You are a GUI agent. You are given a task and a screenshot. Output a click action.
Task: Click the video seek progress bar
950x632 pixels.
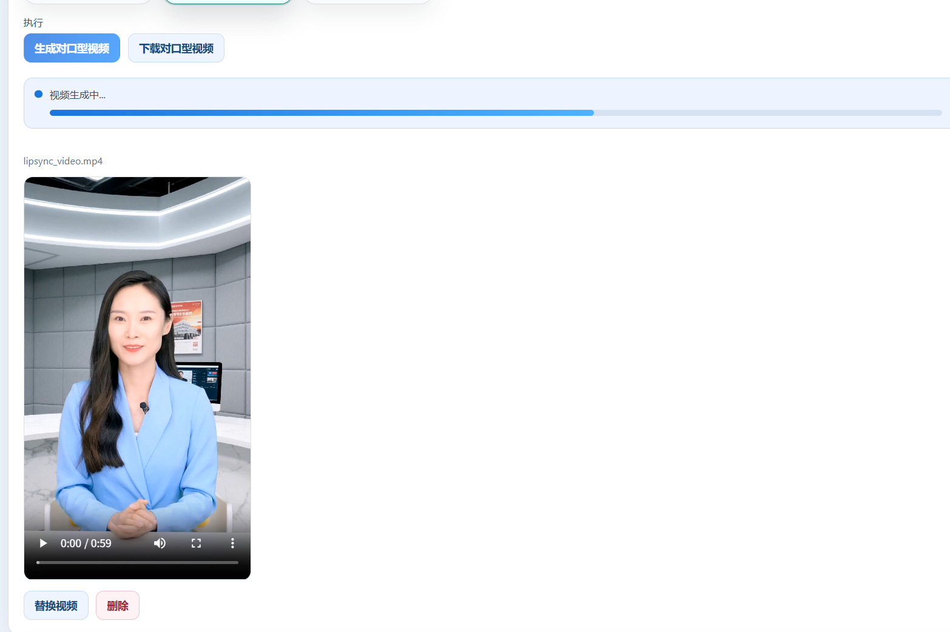137,562
